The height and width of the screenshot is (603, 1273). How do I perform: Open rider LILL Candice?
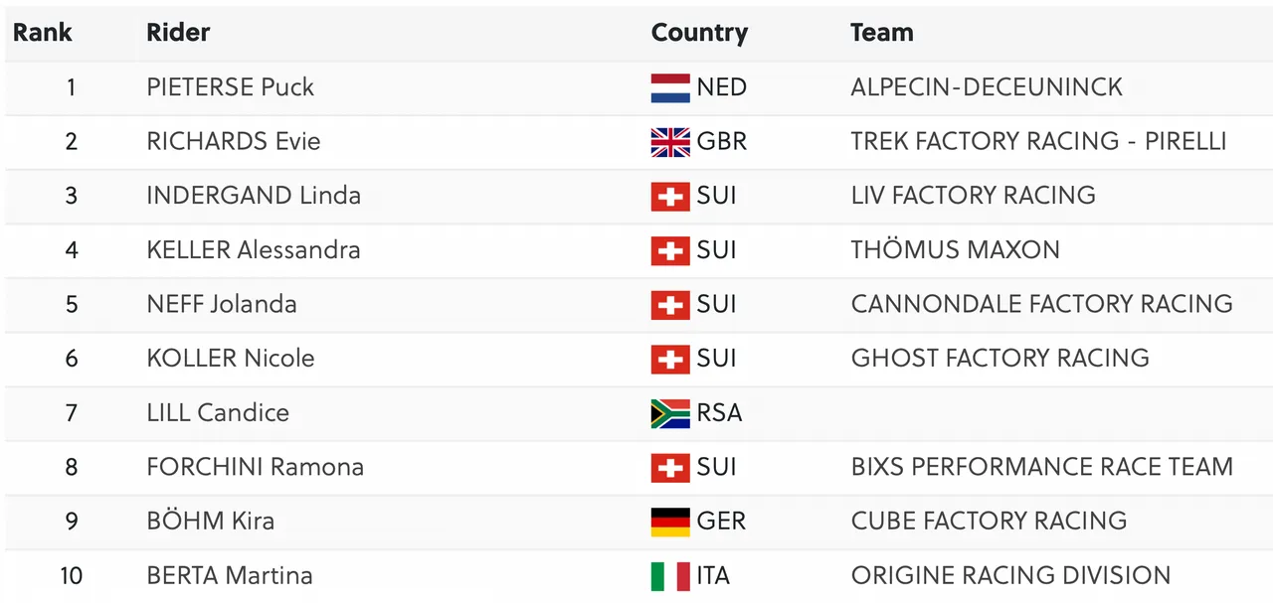[x=218, y=412]
